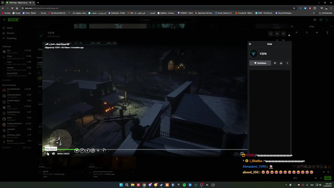Open the Chrome extensions puzzle icon
The height and width of the screenshot is (188, 334).
(315, 8)
